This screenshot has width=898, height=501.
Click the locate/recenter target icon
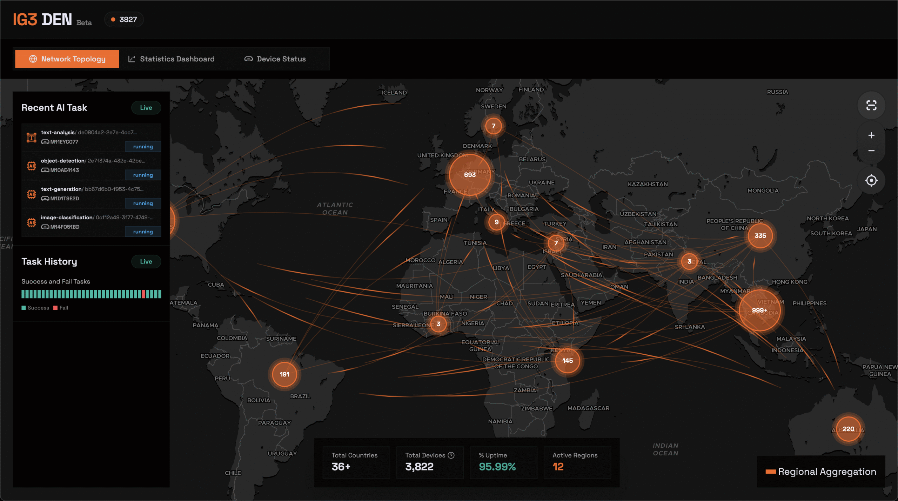point(871,181)
